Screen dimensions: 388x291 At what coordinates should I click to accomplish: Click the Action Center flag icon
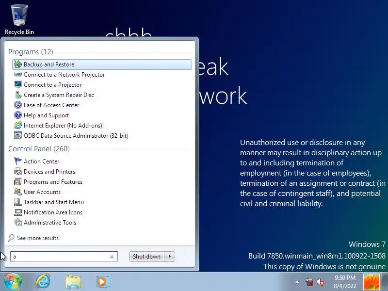tap(18, 161)
